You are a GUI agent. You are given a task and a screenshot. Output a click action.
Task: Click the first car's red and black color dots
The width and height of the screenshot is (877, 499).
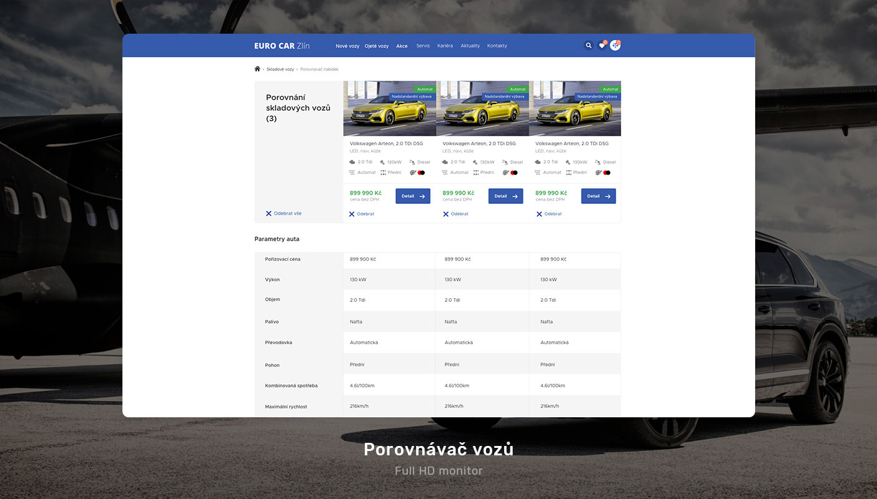coord(421,173)
